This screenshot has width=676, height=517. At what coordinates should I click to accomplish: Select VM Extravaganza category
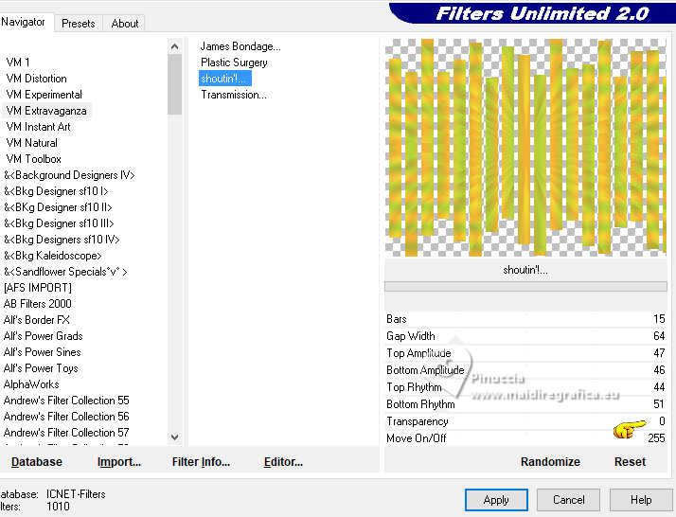[46, 111]
